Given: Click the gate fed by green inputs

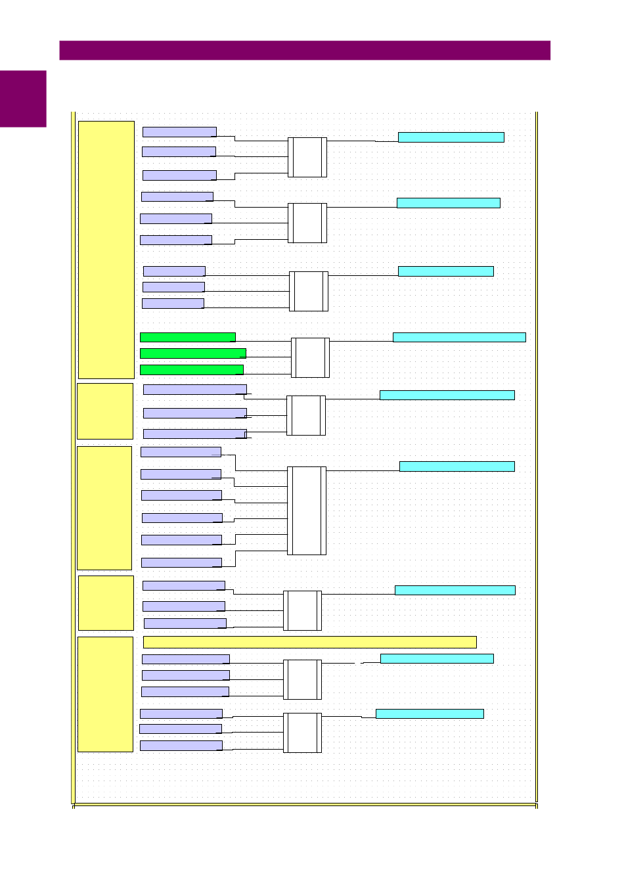Looking at the screenshot, I should tap(310, 357).
